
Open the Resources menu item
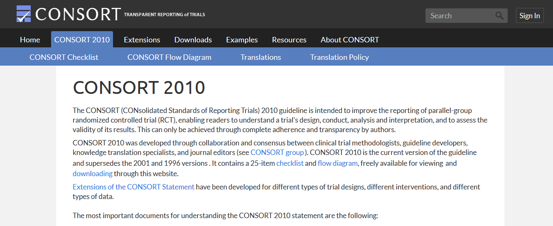pos(289,40)
